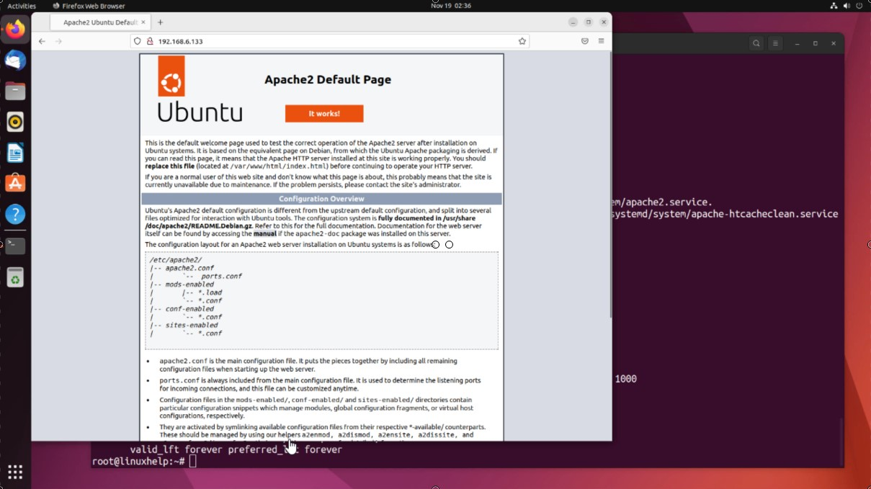
Task: Click the root@linuxhelp terminal prompt
Action: pos(138,461)
